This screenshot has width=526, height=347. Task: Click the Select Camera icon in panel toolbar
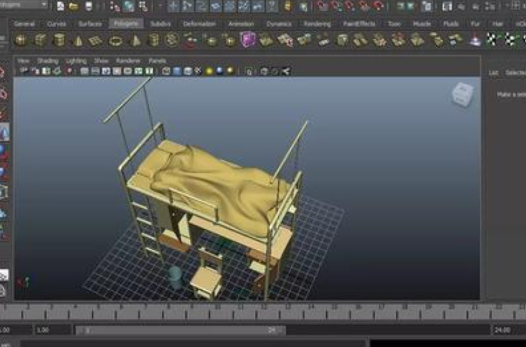24,71
